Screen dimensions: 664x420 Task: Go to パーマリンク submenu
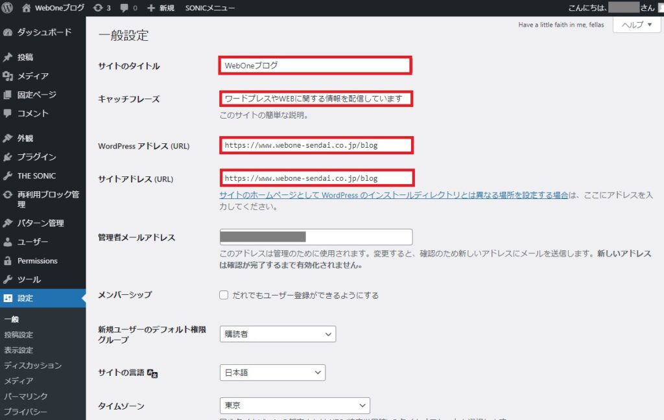26,396
